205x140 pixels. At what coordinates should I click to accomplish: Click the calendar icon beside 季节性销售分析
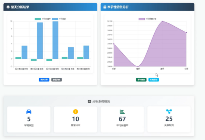tap(105, 7)
